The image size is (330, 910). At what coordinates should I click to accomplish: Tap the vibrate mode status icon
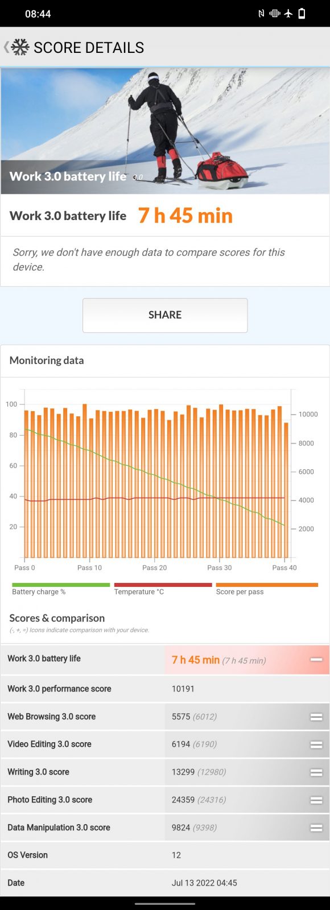click(x=275, y=14)
